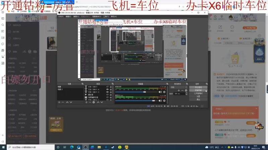
Task: Open browser sidebar chat bubble icon
Action: click(x=3, y=44)
